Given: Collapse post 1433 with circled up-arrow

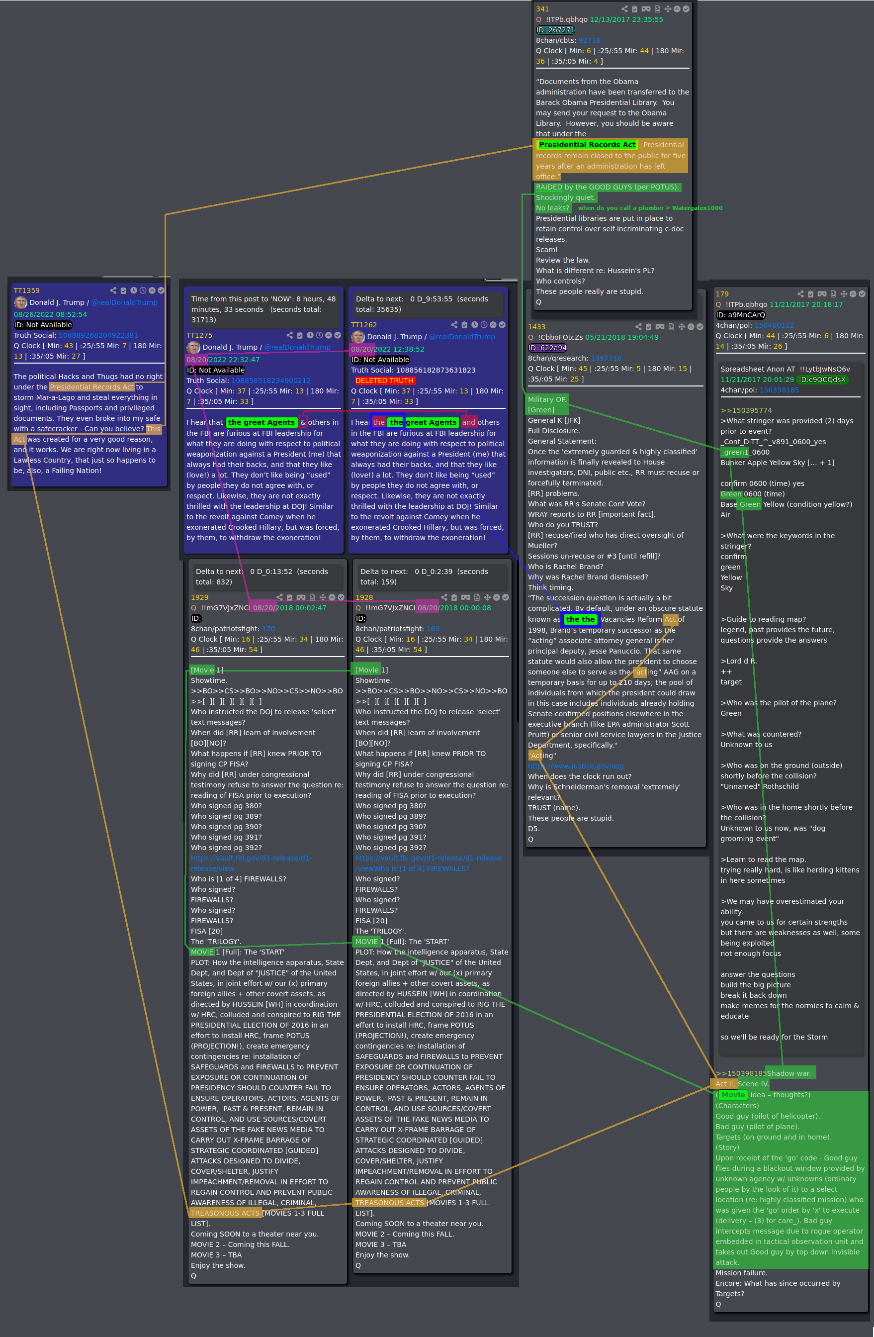Looking at the screenshot, I should pyautogui.click(x=691, y=326).
